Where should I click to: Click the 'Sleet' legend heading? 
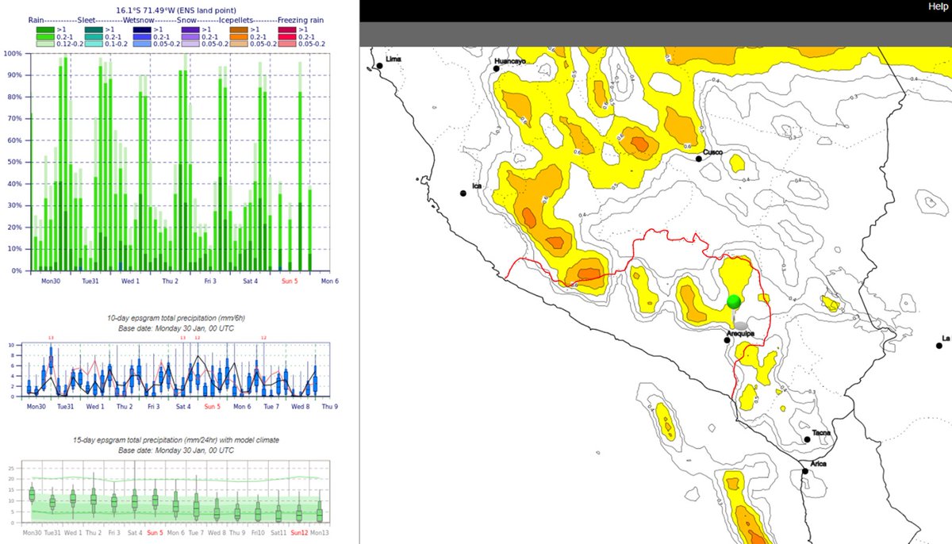(86, 21)
